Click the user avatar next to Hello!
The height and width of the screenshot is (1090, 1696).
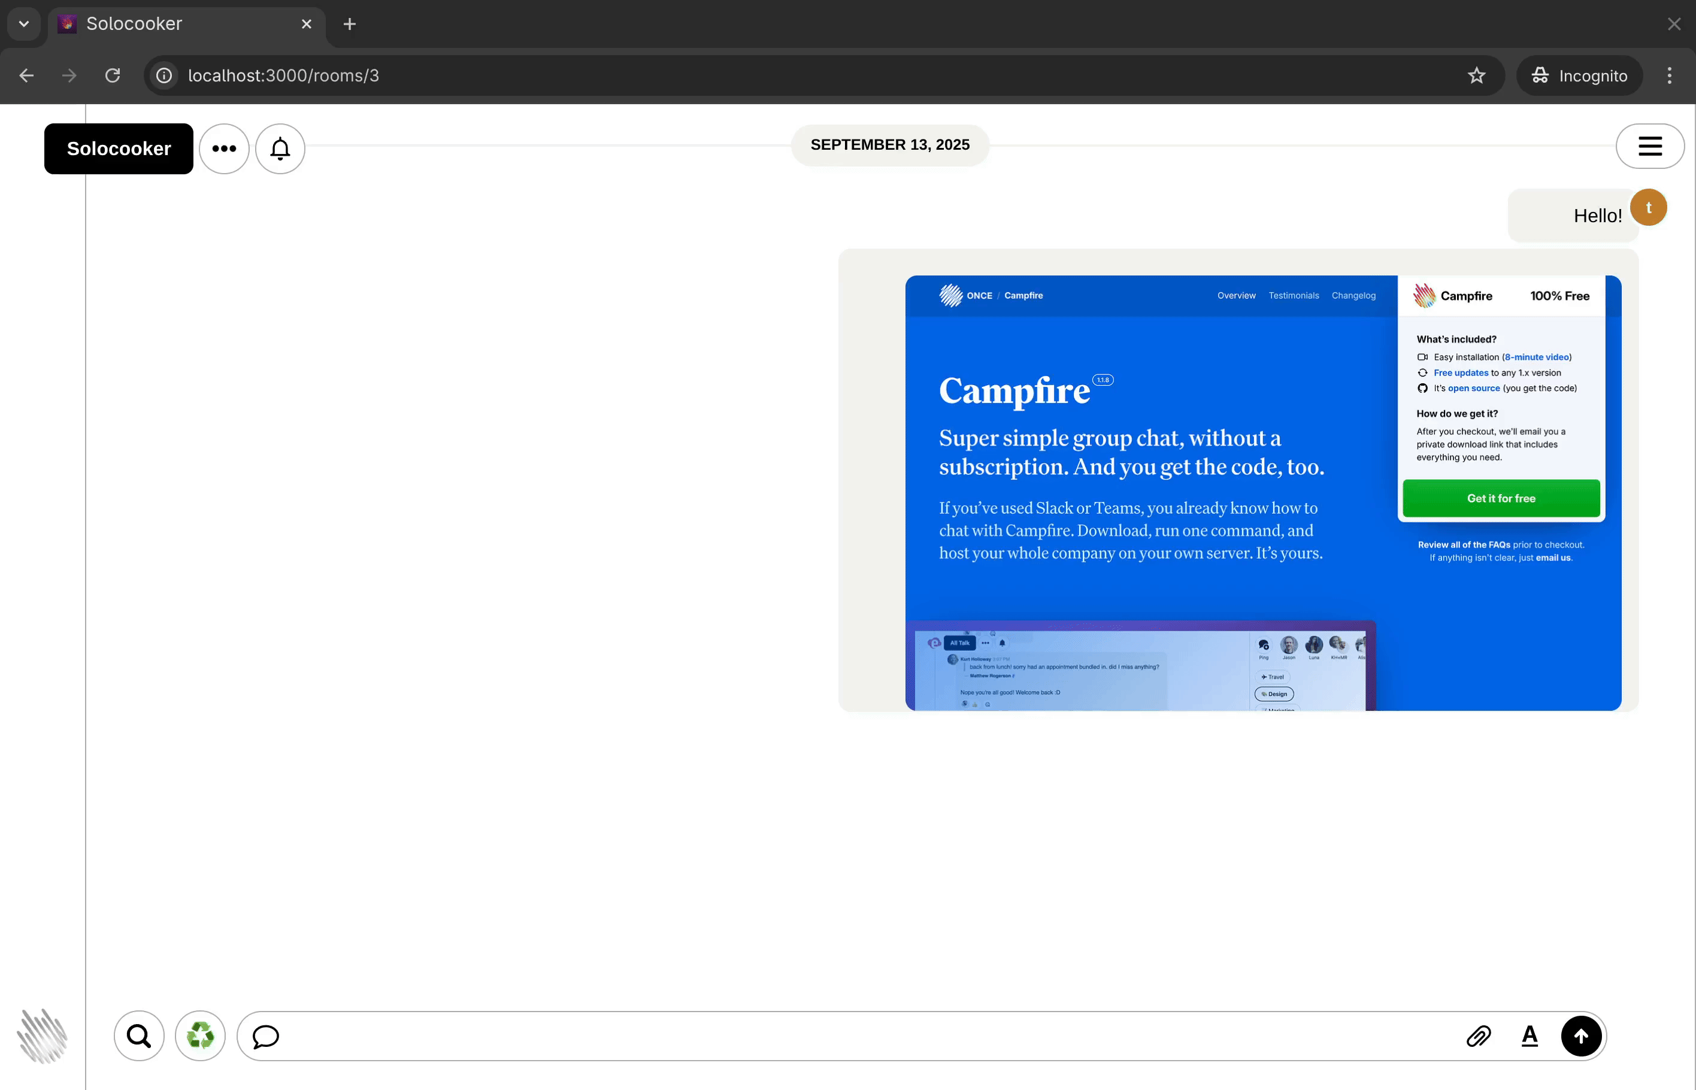click(1649, 207)
